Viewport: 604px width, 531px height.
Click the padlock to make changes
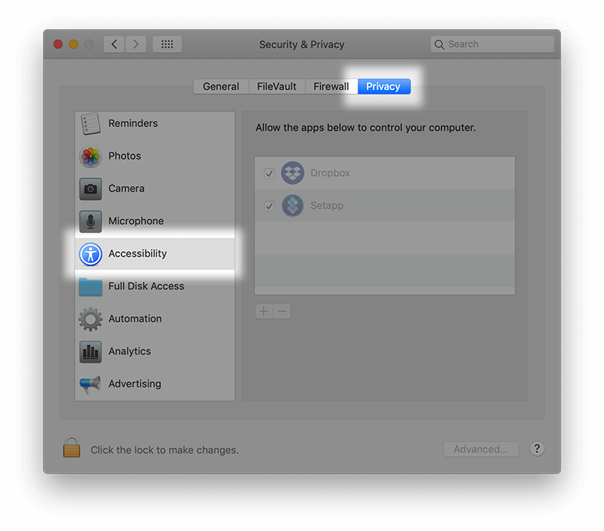72,448
